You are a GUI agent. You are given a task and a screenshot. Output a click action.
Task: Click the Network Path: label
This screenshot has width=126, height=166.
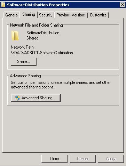point(23,47)
